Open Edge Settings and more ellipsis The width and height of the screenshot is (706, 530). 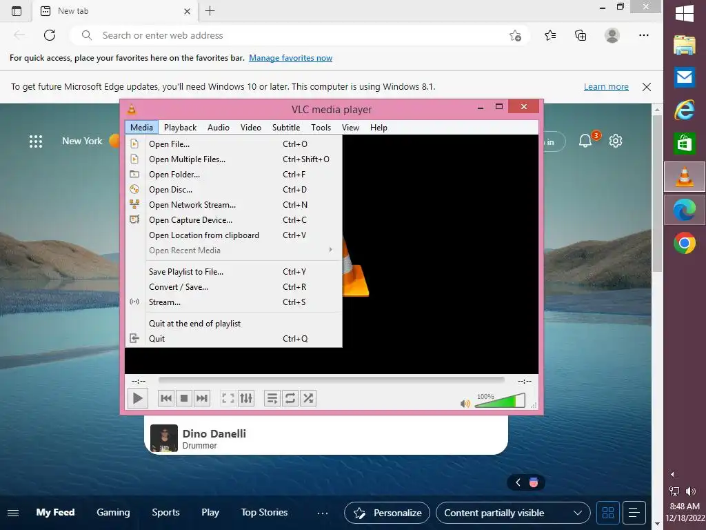click(644, 35)
